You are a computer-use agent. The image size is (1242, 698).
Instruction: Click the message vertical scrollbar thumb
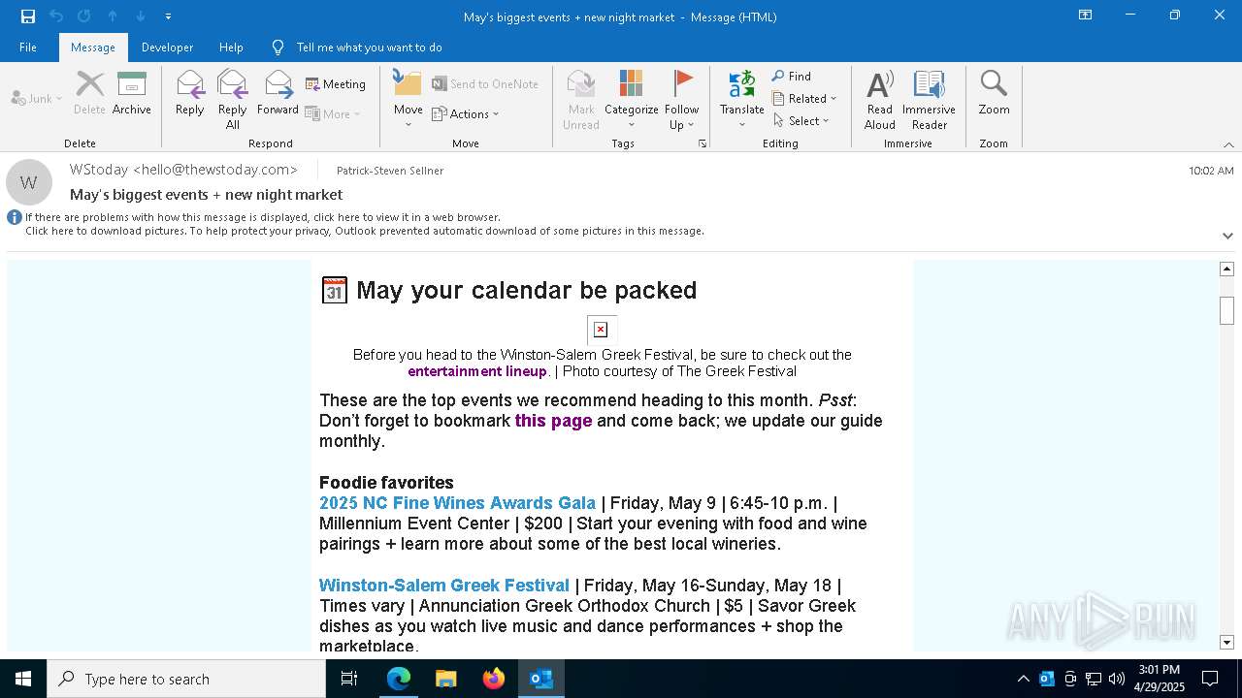click(x=1226, y=311)
